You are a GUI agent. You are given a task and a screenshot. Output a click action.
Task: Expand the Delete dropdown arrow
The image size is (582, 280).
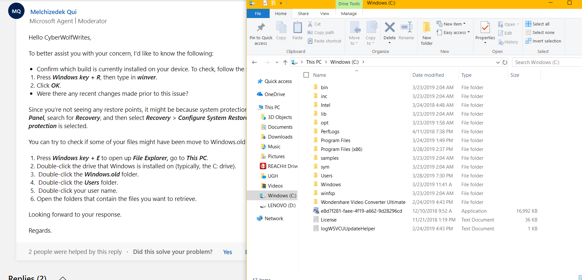coord(390,43)
